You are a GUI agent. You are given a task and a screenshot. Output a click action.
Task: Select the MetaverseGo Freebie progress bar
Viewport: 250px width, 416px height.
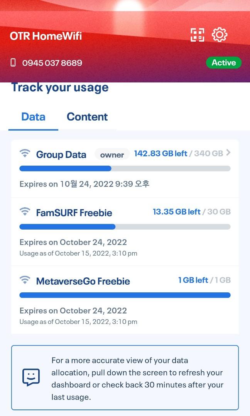tap(125, 295)
